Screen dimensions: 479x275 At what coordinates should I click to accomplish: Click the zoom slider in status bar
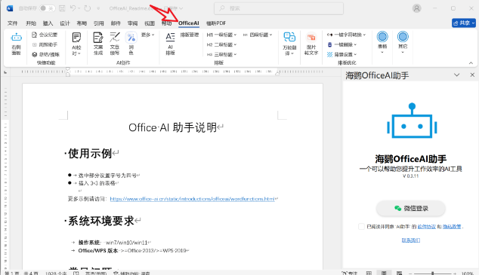[433, 273]
